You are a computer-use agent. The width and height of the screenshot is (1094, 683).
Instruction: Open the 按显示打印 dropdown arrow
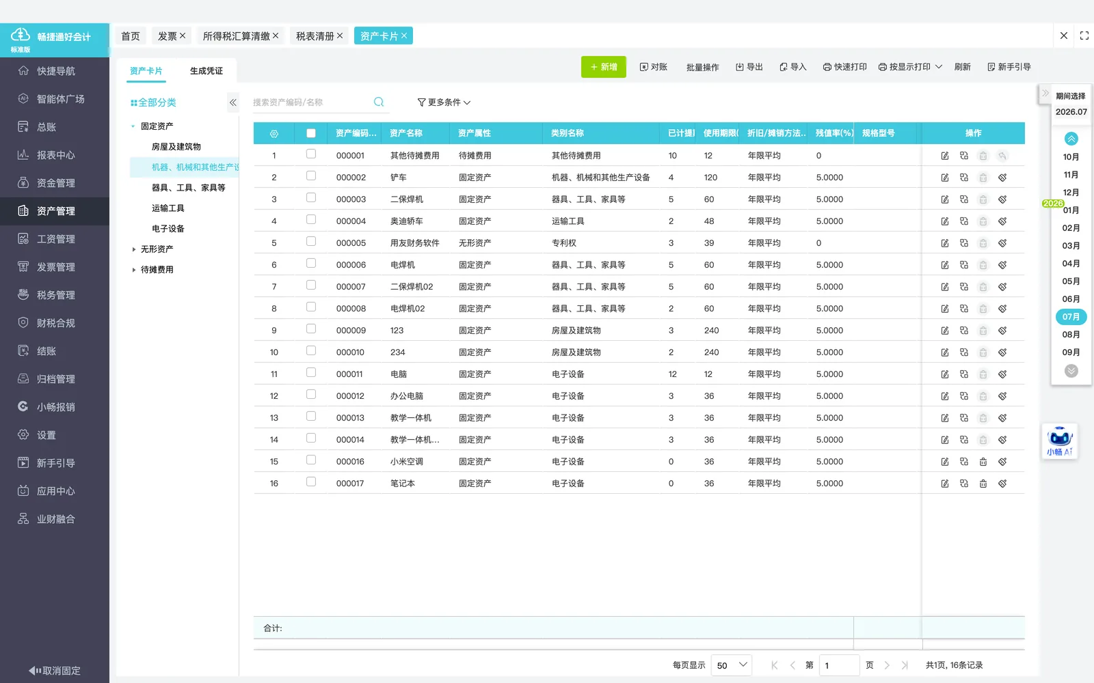pos(939,67)
